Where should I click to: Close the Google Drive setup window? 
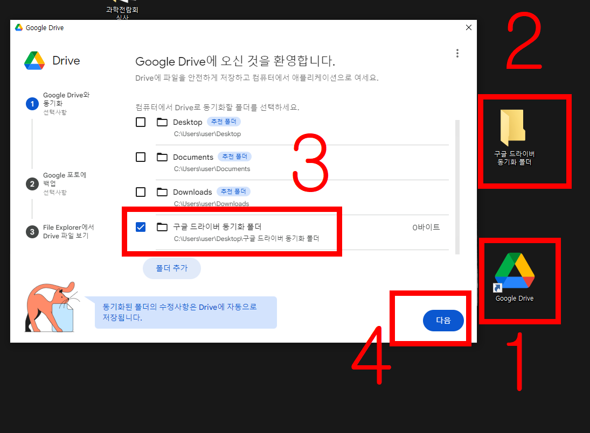[468, 27]
